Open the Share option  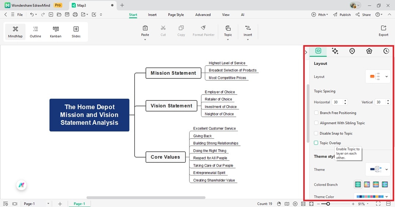363,15
